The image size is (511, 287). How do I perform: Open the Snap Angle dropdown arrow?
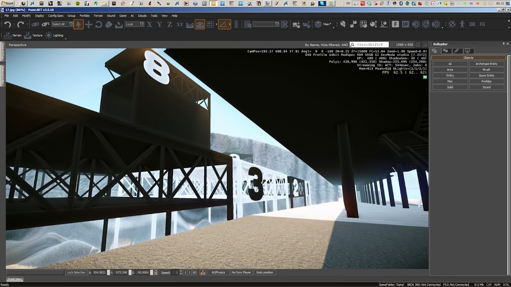click(229, 24)
